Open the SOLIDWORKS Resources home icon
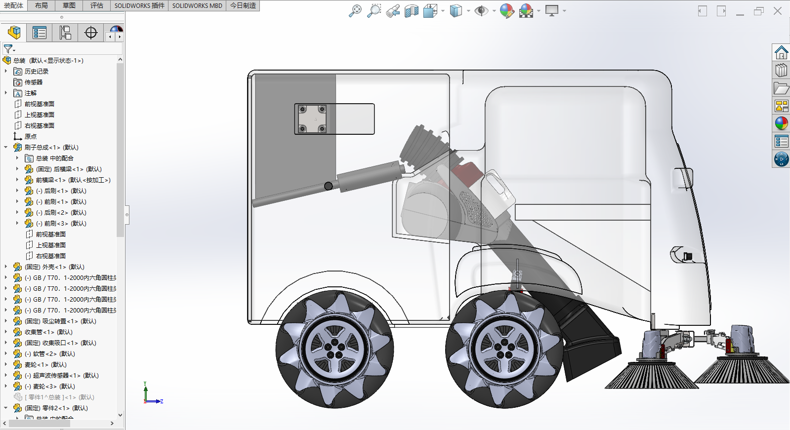The image size is (790, 430). (781, 52)
